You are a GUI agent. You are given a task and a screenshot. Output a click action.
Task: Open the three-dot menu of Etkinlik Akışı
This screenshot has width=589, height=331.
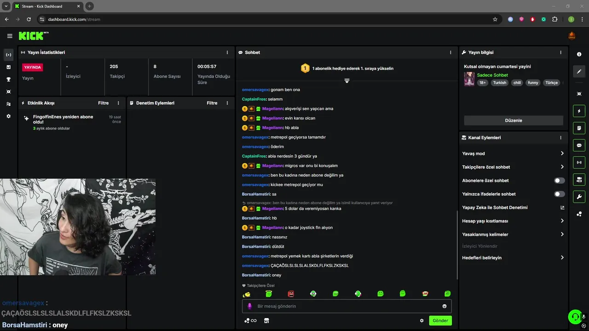point(118,103)
